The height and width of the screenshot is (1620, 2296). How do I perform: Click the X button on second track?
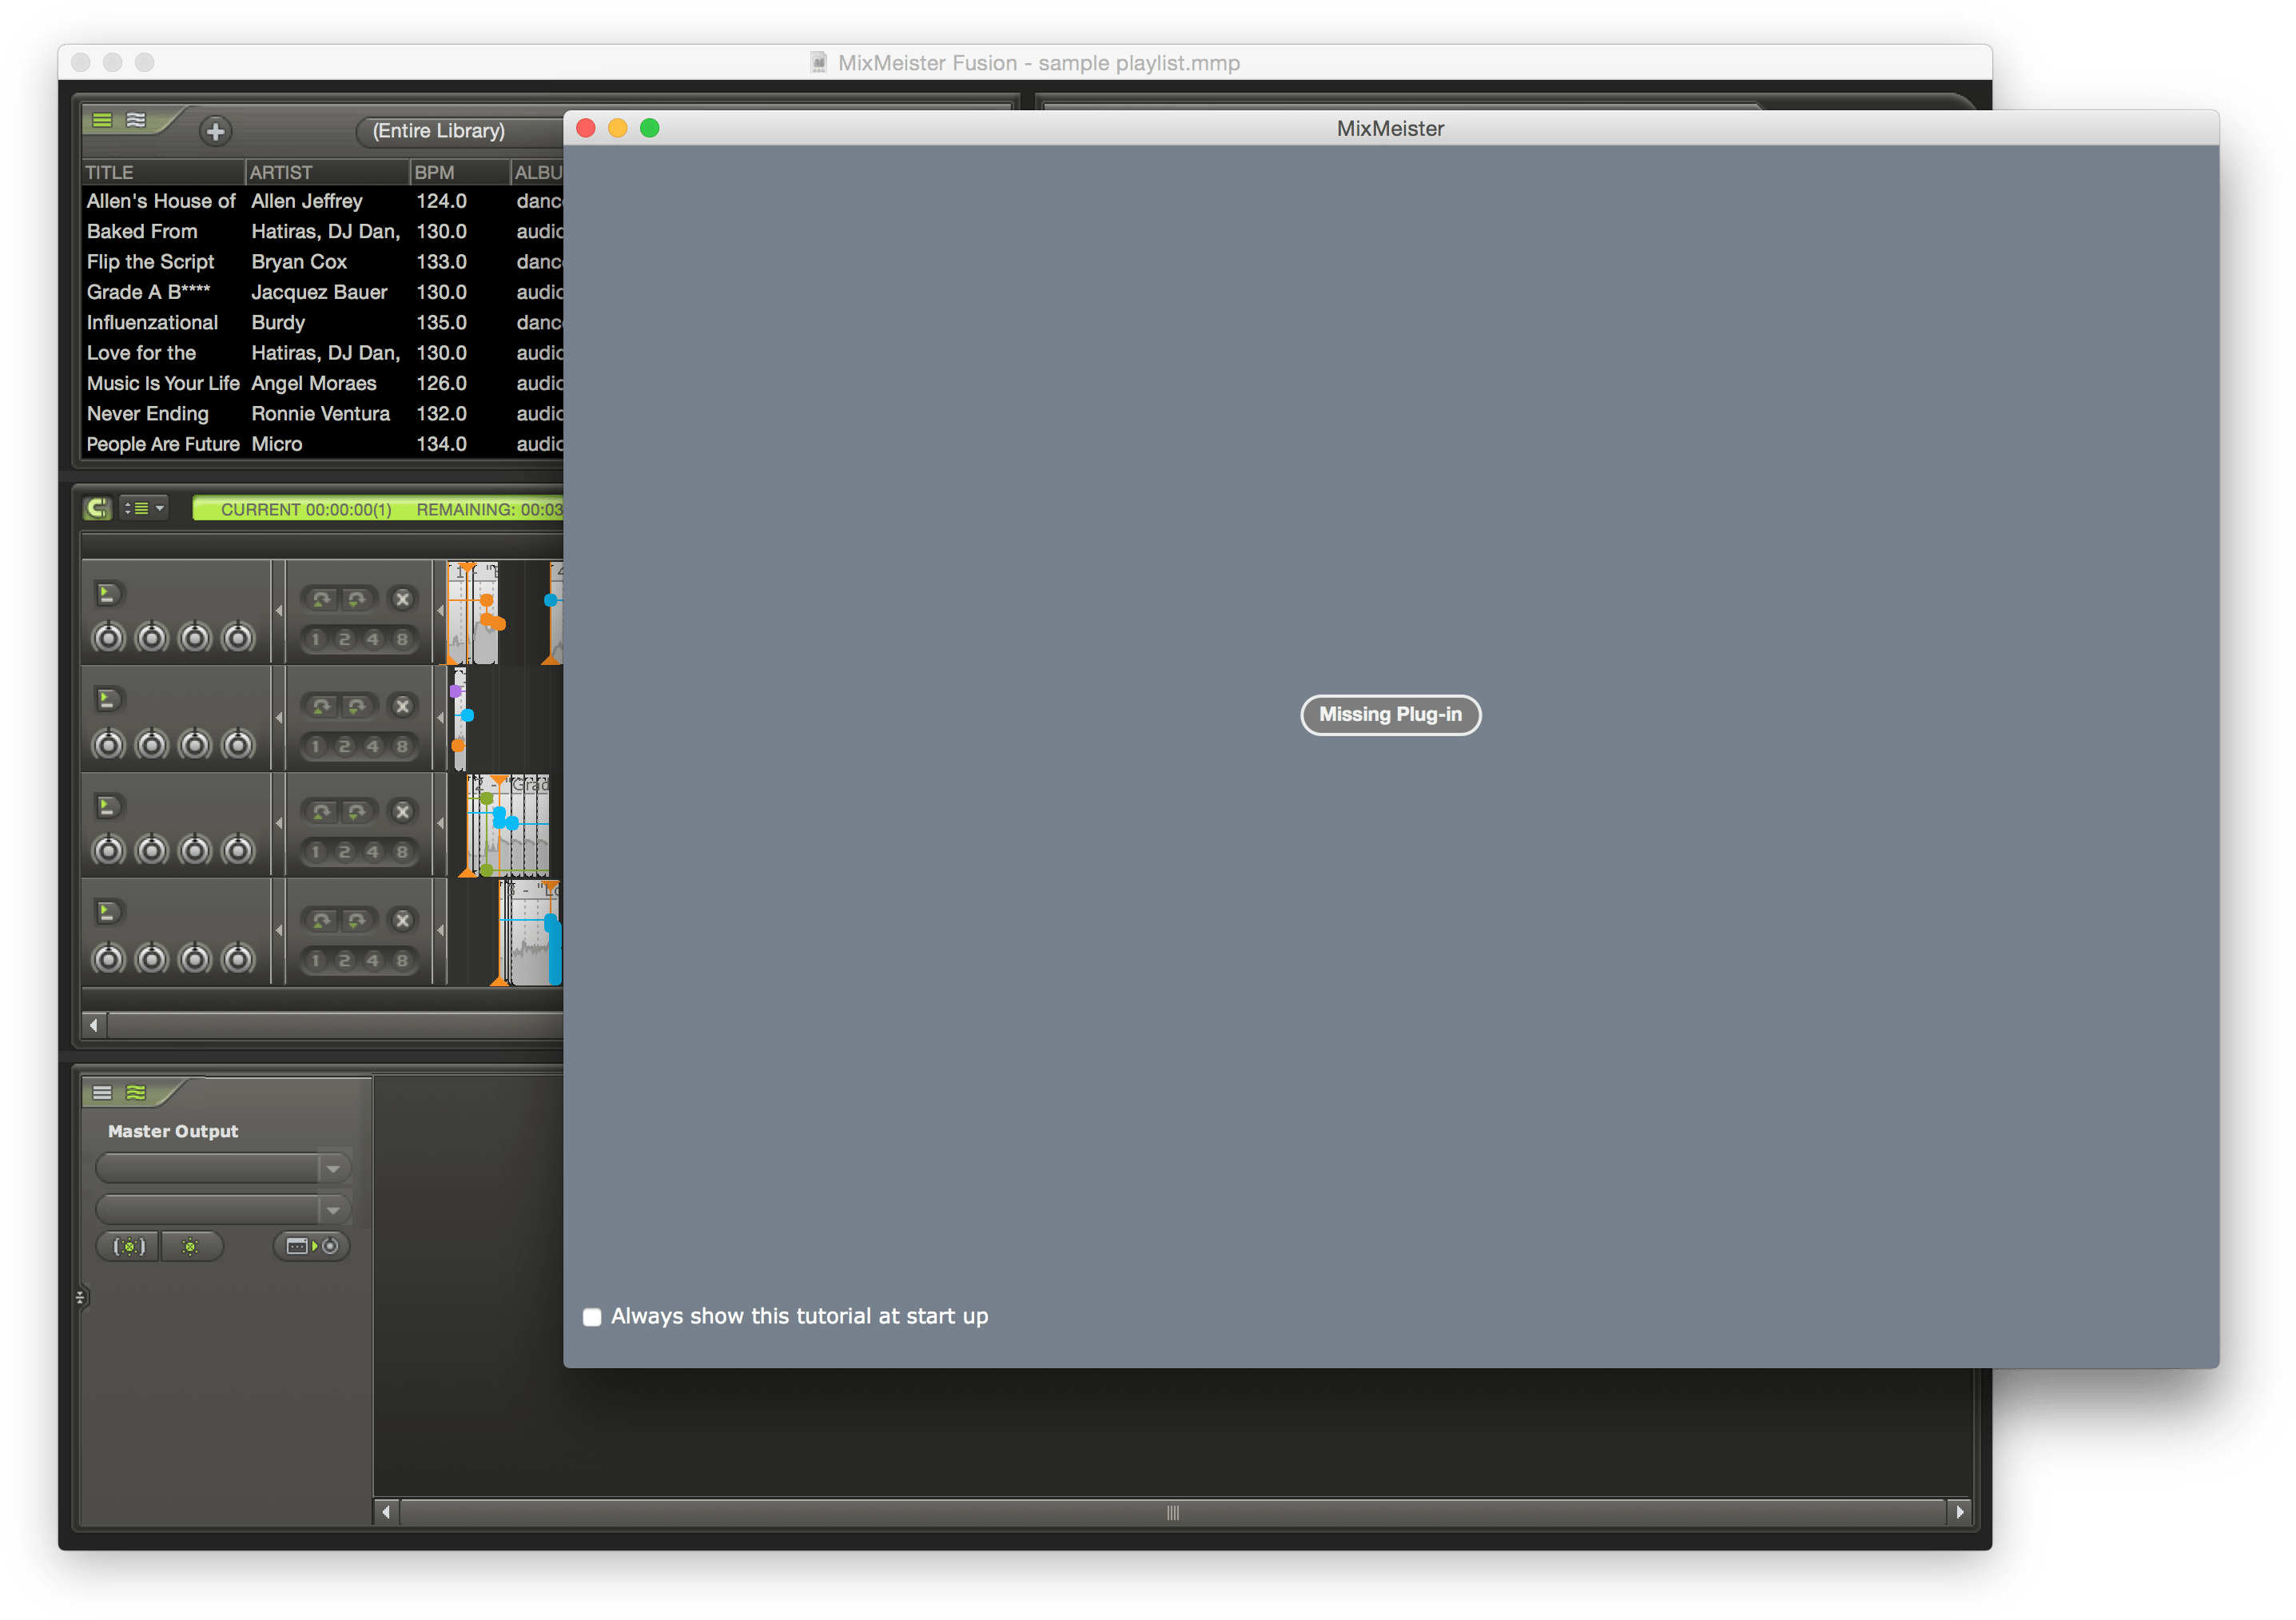402,706
